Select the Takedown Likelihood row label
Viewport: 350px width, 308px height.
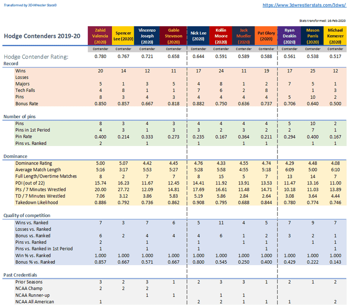tap(40, 202)
